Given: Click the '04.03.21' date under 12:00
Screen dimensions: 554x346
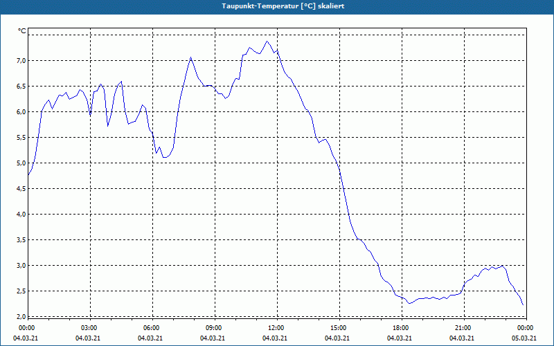Looking at the screenshot, I should (274, 338).
